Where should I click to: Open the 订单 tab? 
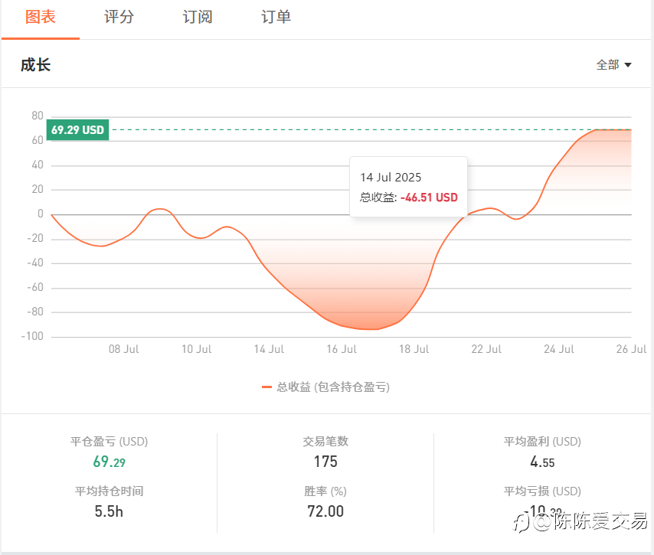pos(276,17)
